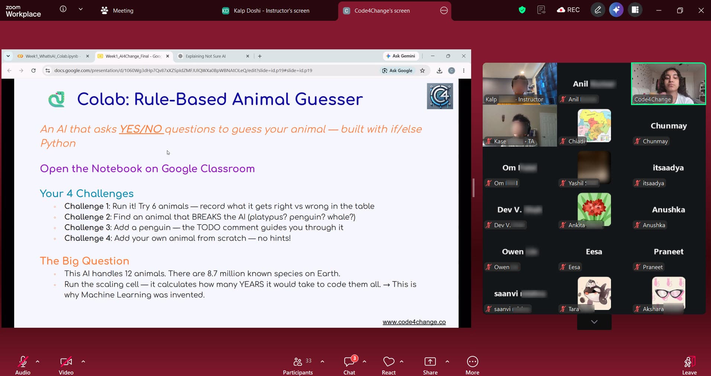Screen dimensions: 711x376
Task: Open the Chrome profile avatar
Action: click(x=451, y=71)
